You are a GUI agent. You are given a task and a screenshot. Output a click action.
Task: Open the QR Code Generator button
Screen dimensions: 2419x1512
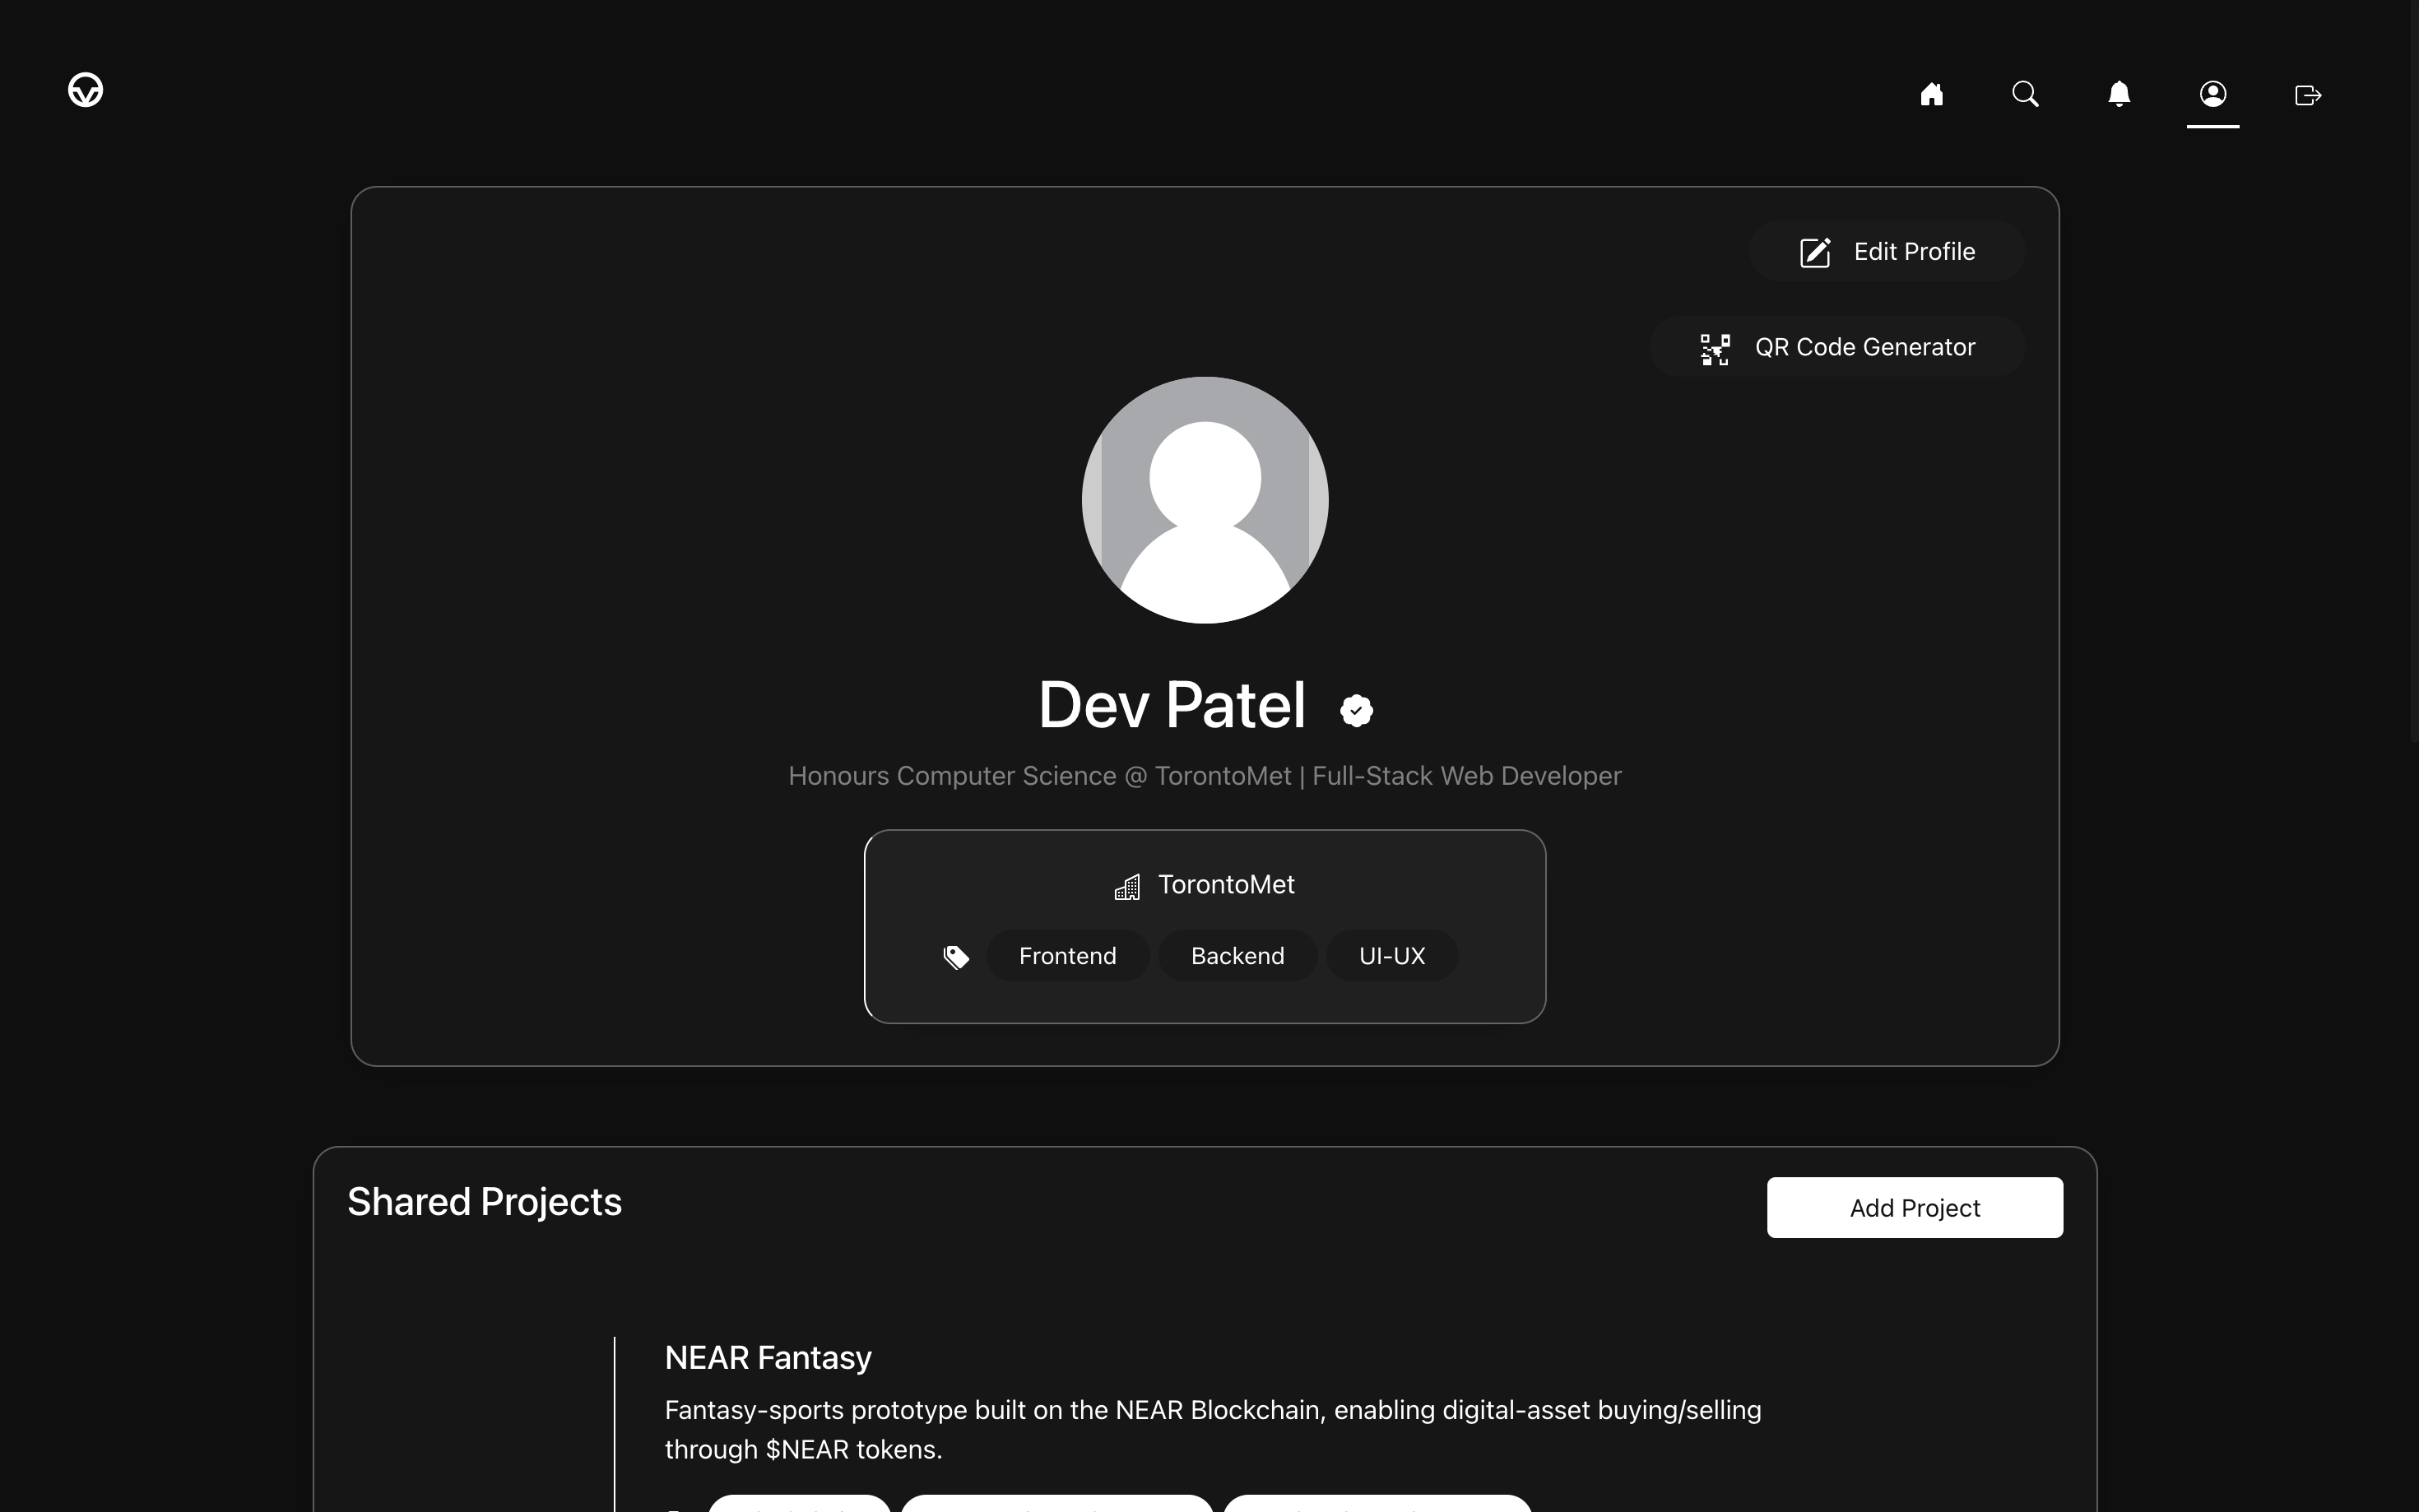(1837, 347)
